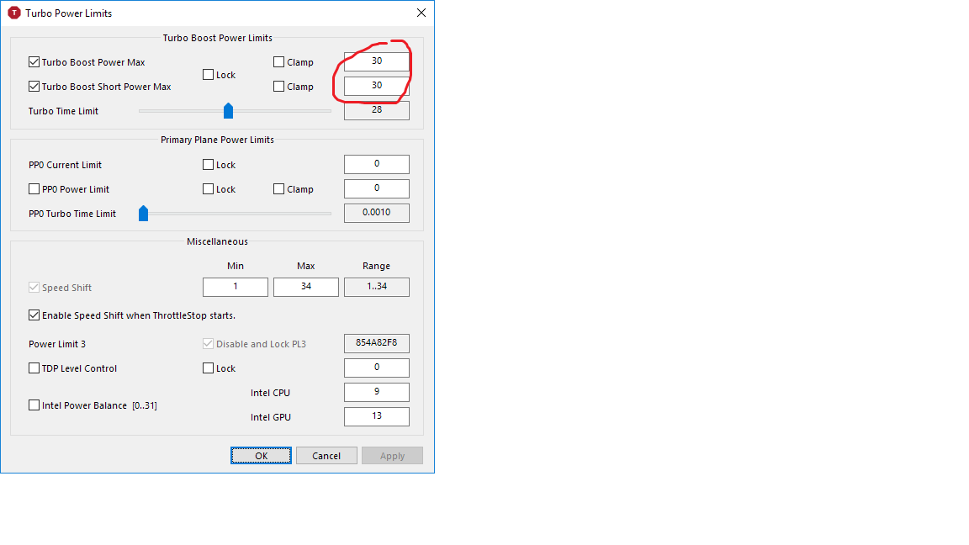Enable Clamp for PP0 Power Limit
This screenshot has height=545, width=969.
(278, 189)
